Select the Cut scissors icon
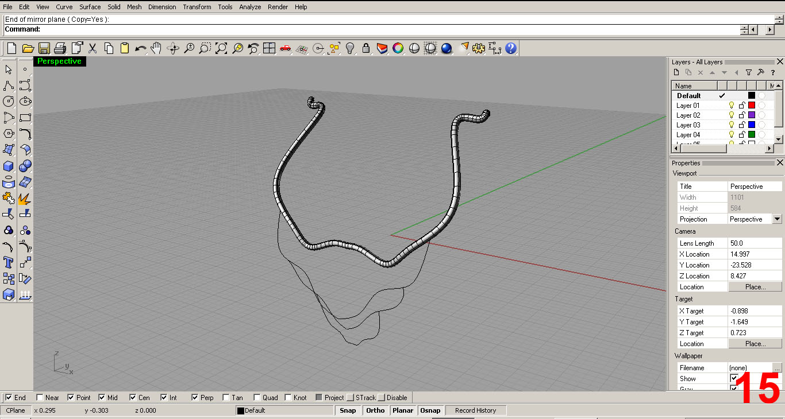785x419 pixels. click(x=92, y=48)
